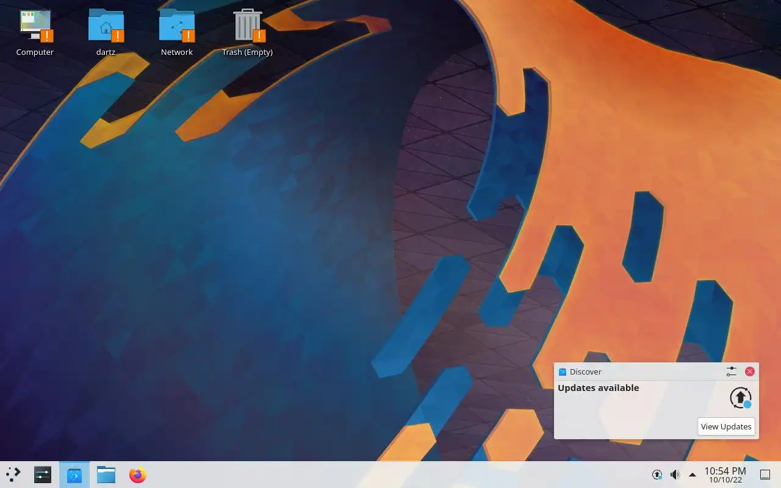Launch System Settings from the taskbar
The image size is (781, 488).
(x=43, y=475)
